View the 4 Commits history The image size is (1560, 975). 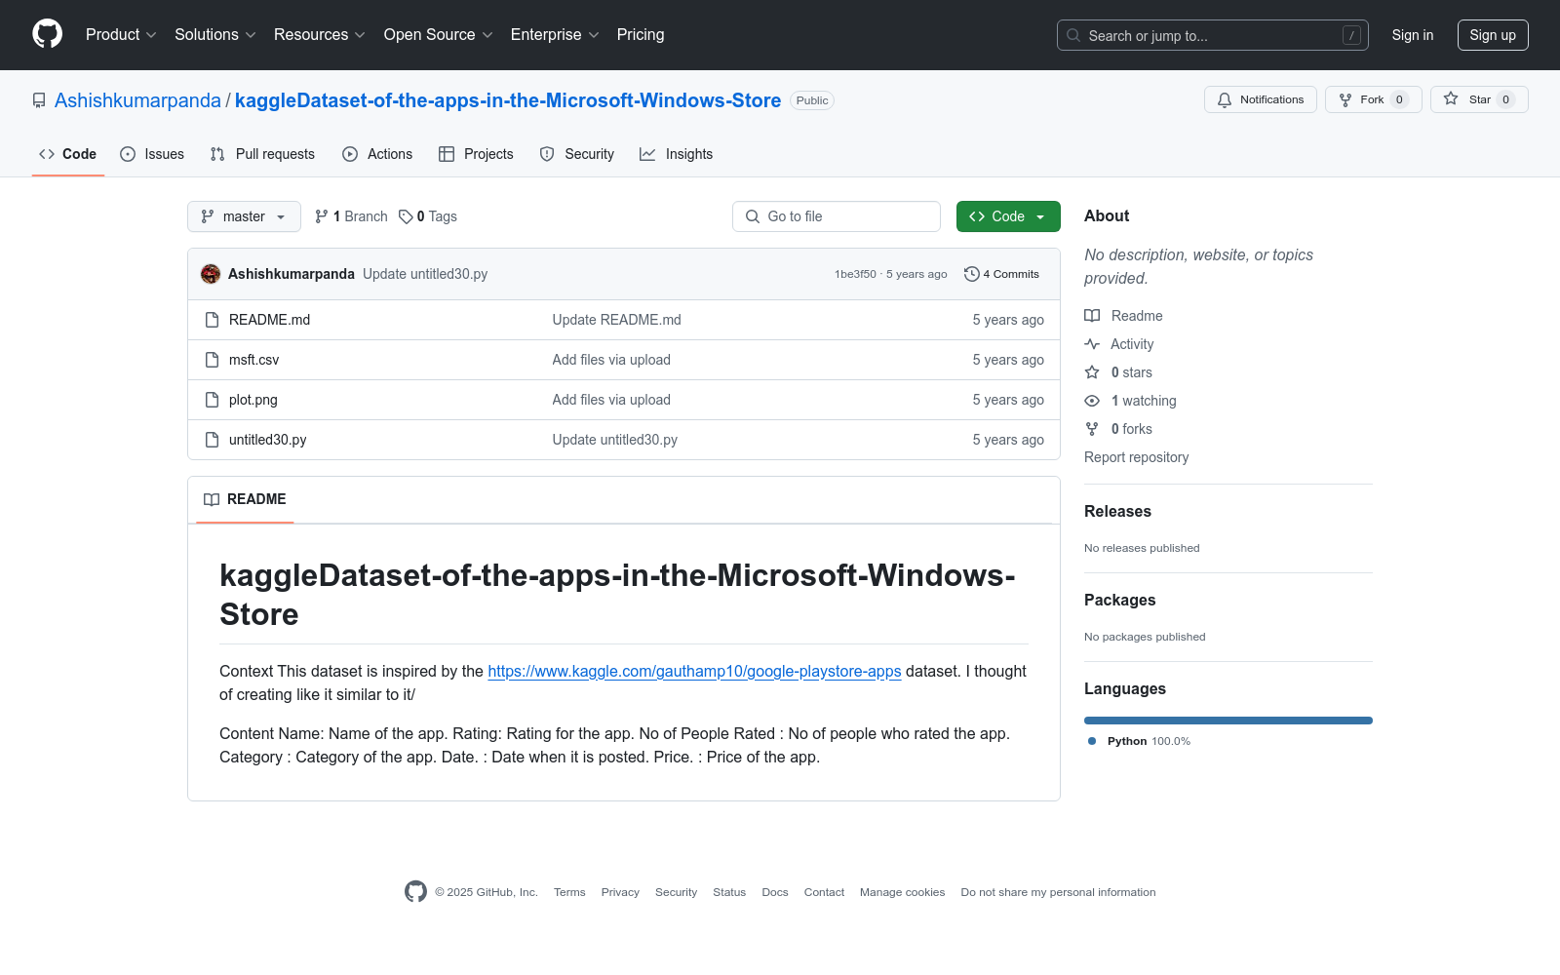[1002, 274]
